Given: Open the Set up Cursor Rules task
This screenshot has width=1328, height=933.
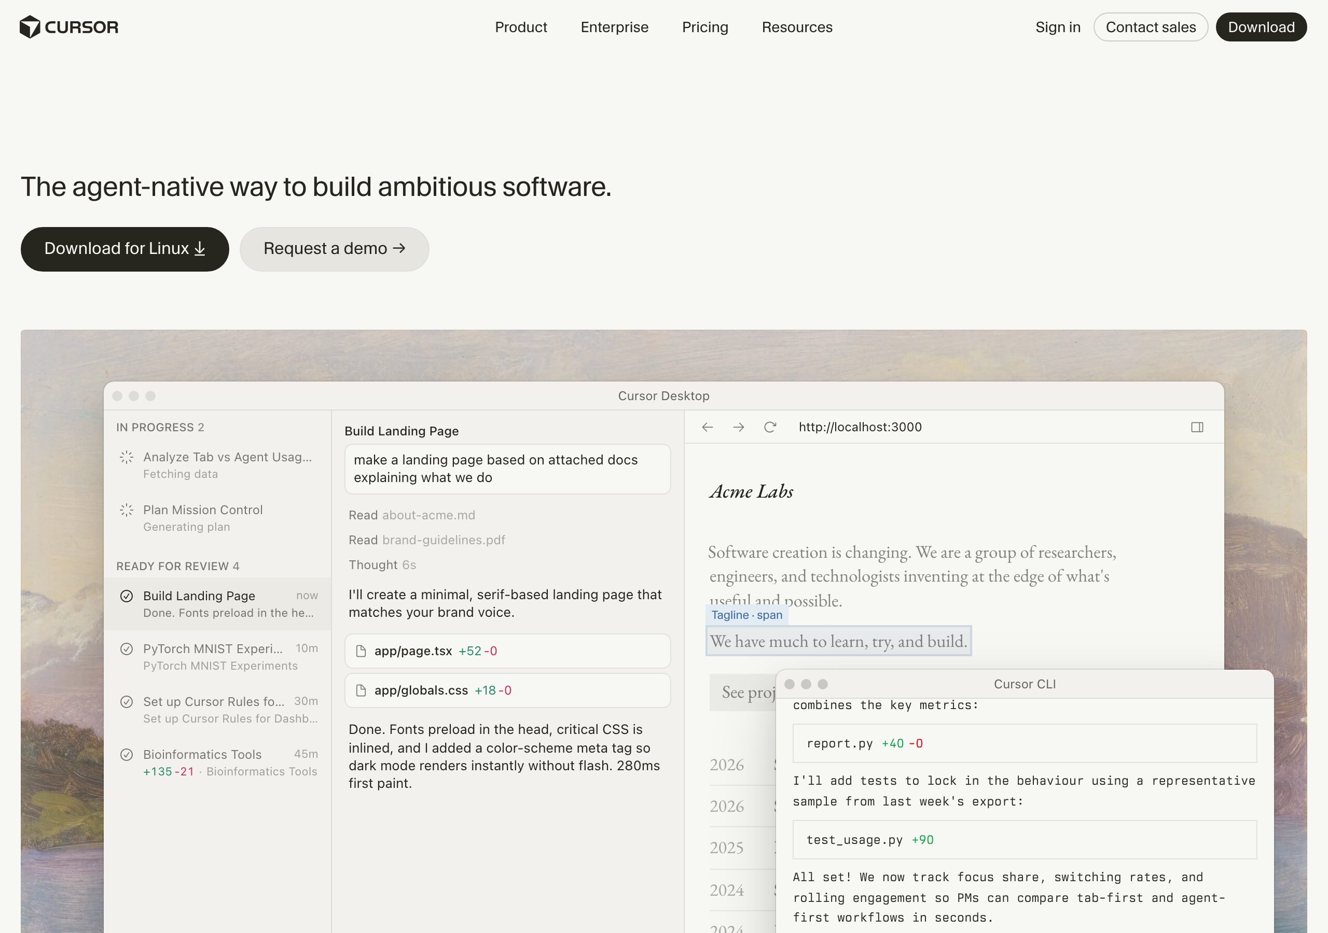Looking at the screenshot, I should 218,709.
